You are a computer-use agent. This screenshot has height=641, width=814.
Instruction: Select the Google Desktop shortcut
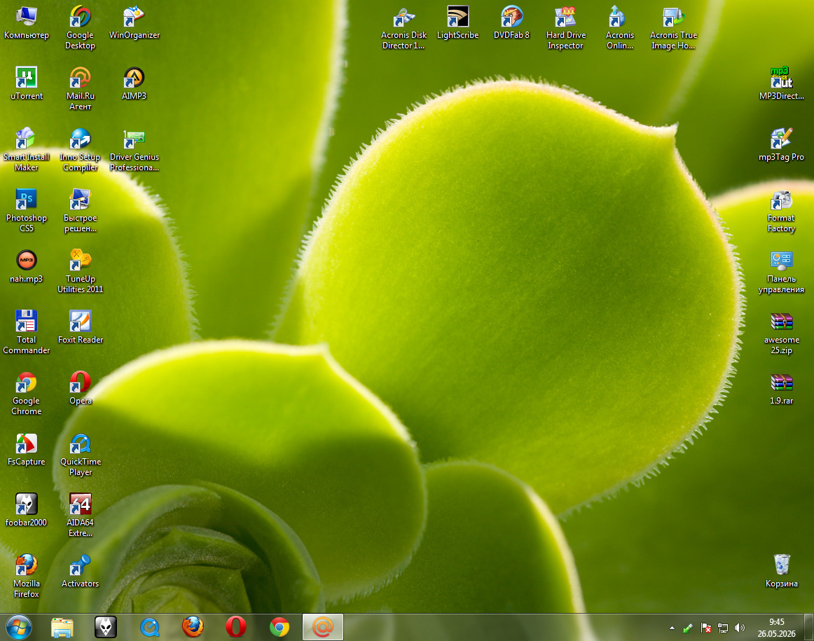click(80, 27)
